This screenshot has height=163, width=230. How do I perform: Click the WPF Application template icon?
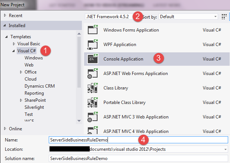pos(93,45)
